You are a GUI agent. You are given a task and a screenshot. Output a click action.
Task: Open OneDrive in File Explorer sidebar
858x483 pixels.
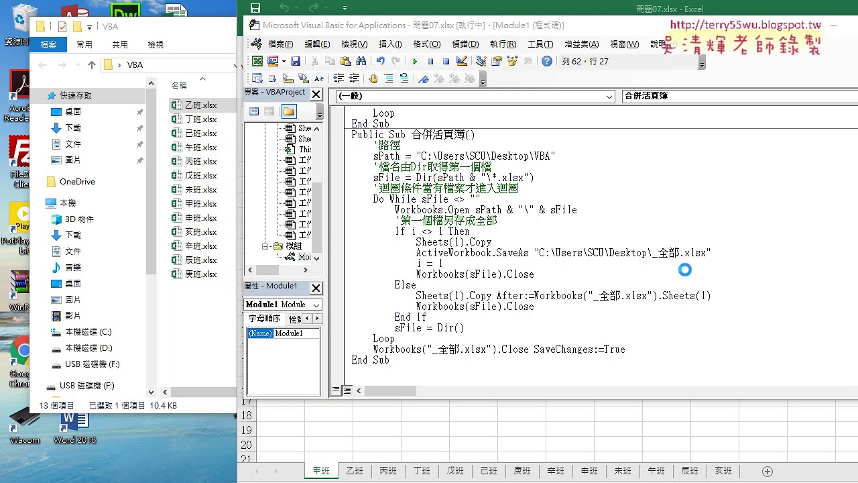[x=76, y=182]
